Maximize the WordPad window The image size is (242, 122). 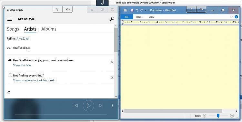tap(223, 10)
